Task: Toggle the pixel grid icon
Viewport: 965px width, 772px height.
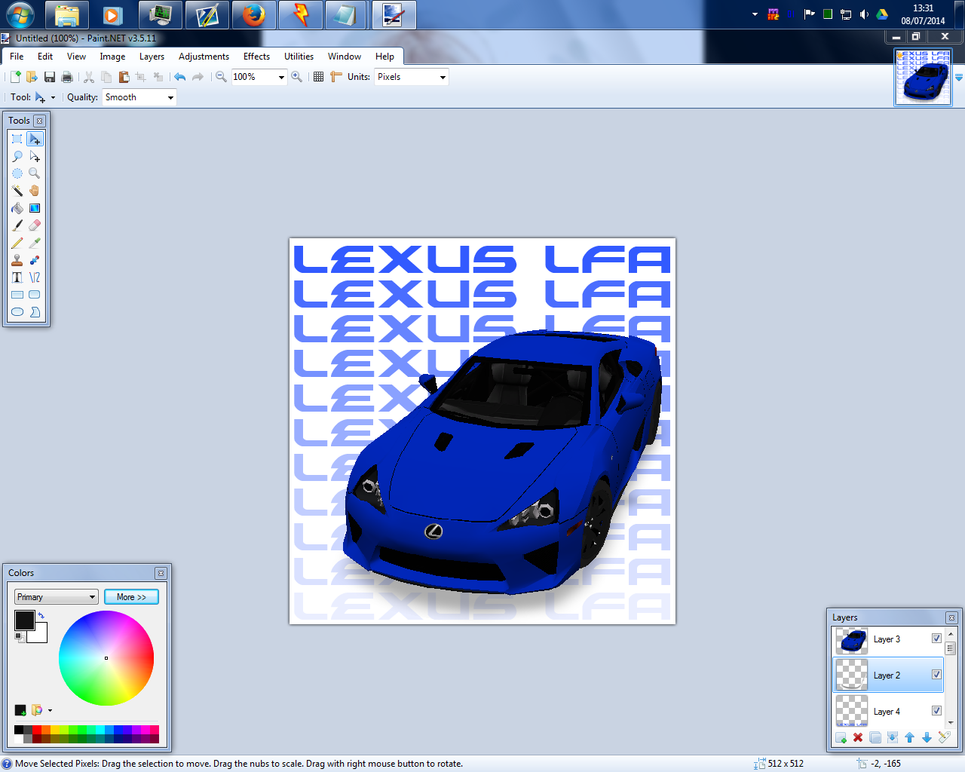Action: click(x=319, y=77)
